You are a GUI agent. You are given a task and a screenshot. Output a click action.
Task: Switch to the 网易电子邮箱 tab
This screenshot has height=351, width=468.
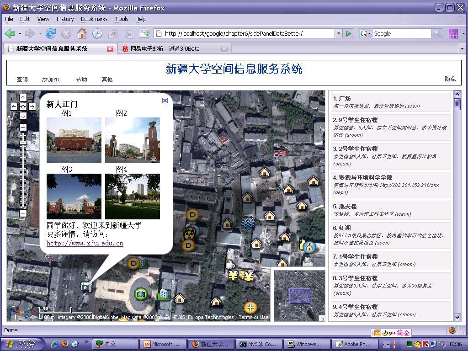click(x=165, y=48)
